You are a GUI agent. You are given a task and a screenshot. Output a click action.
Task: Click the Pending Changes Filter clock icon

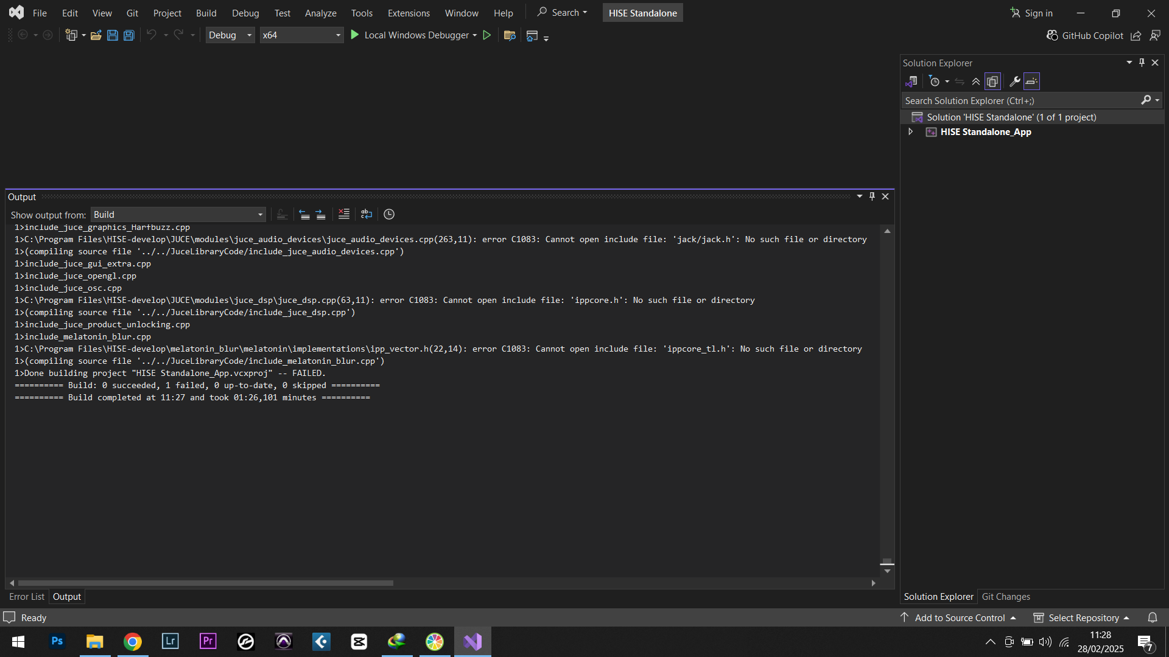[x=935, y=81]
